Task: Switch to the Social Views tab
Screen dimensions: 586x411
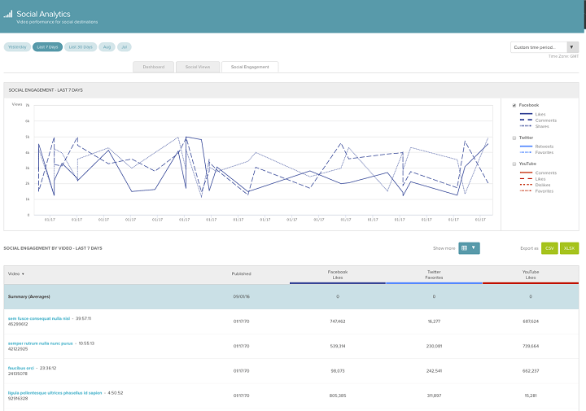Action: coord(198,67)
